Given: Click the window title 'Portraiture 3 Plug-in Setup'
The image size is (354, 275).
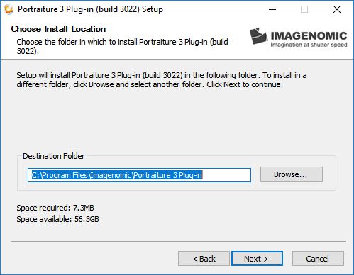Looking at the screenshot, I should pyautogui.click(x=90, y=9).
